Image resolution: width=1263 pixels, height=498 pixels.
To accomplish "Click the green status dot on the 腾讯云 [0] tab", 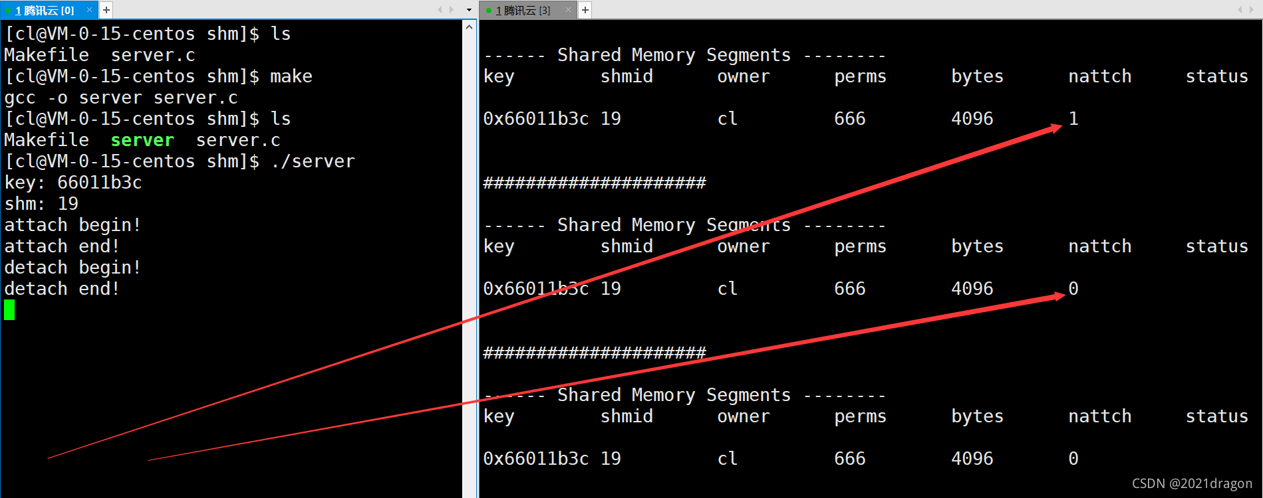I will tap(8, 11).
